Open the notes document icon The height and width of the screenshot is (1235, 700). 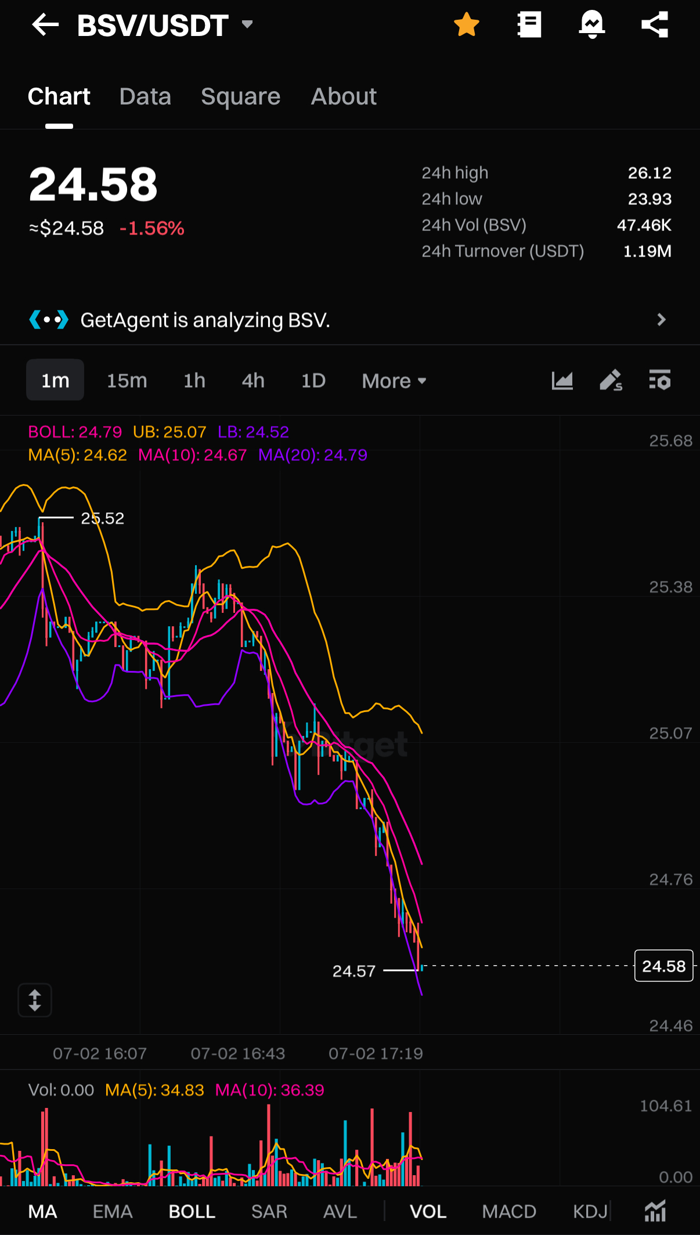(x=529, y=25)
